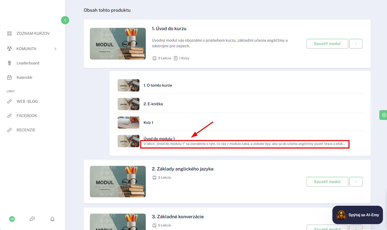The image size is (387, 230).
Task: Click the JN user avatar
Action: pyautogui.click(x=12, y=219)
